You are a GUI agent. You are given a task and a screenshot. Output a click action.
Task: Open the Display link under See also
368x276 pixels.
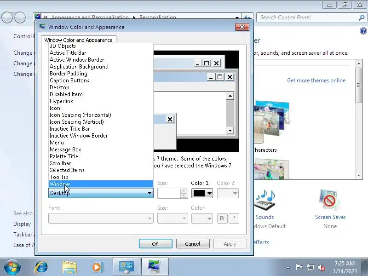(x=22, y=224)
